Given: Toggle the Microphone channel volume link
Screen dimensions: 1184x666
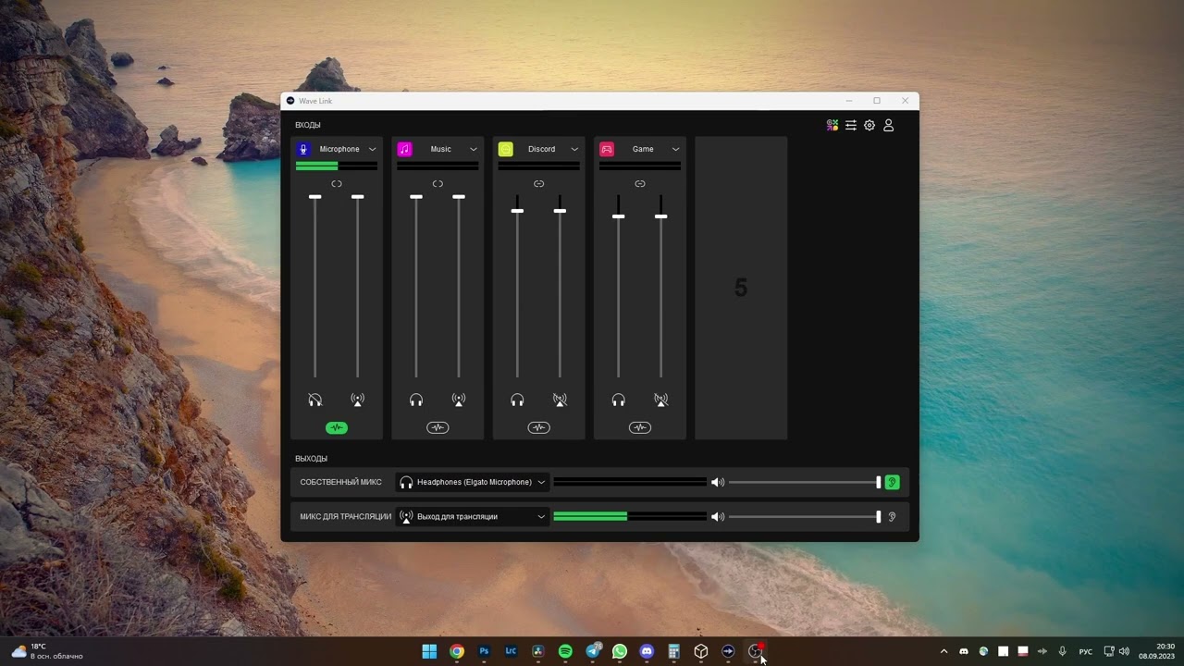Looking at the screenshot, I should (337, 184).
